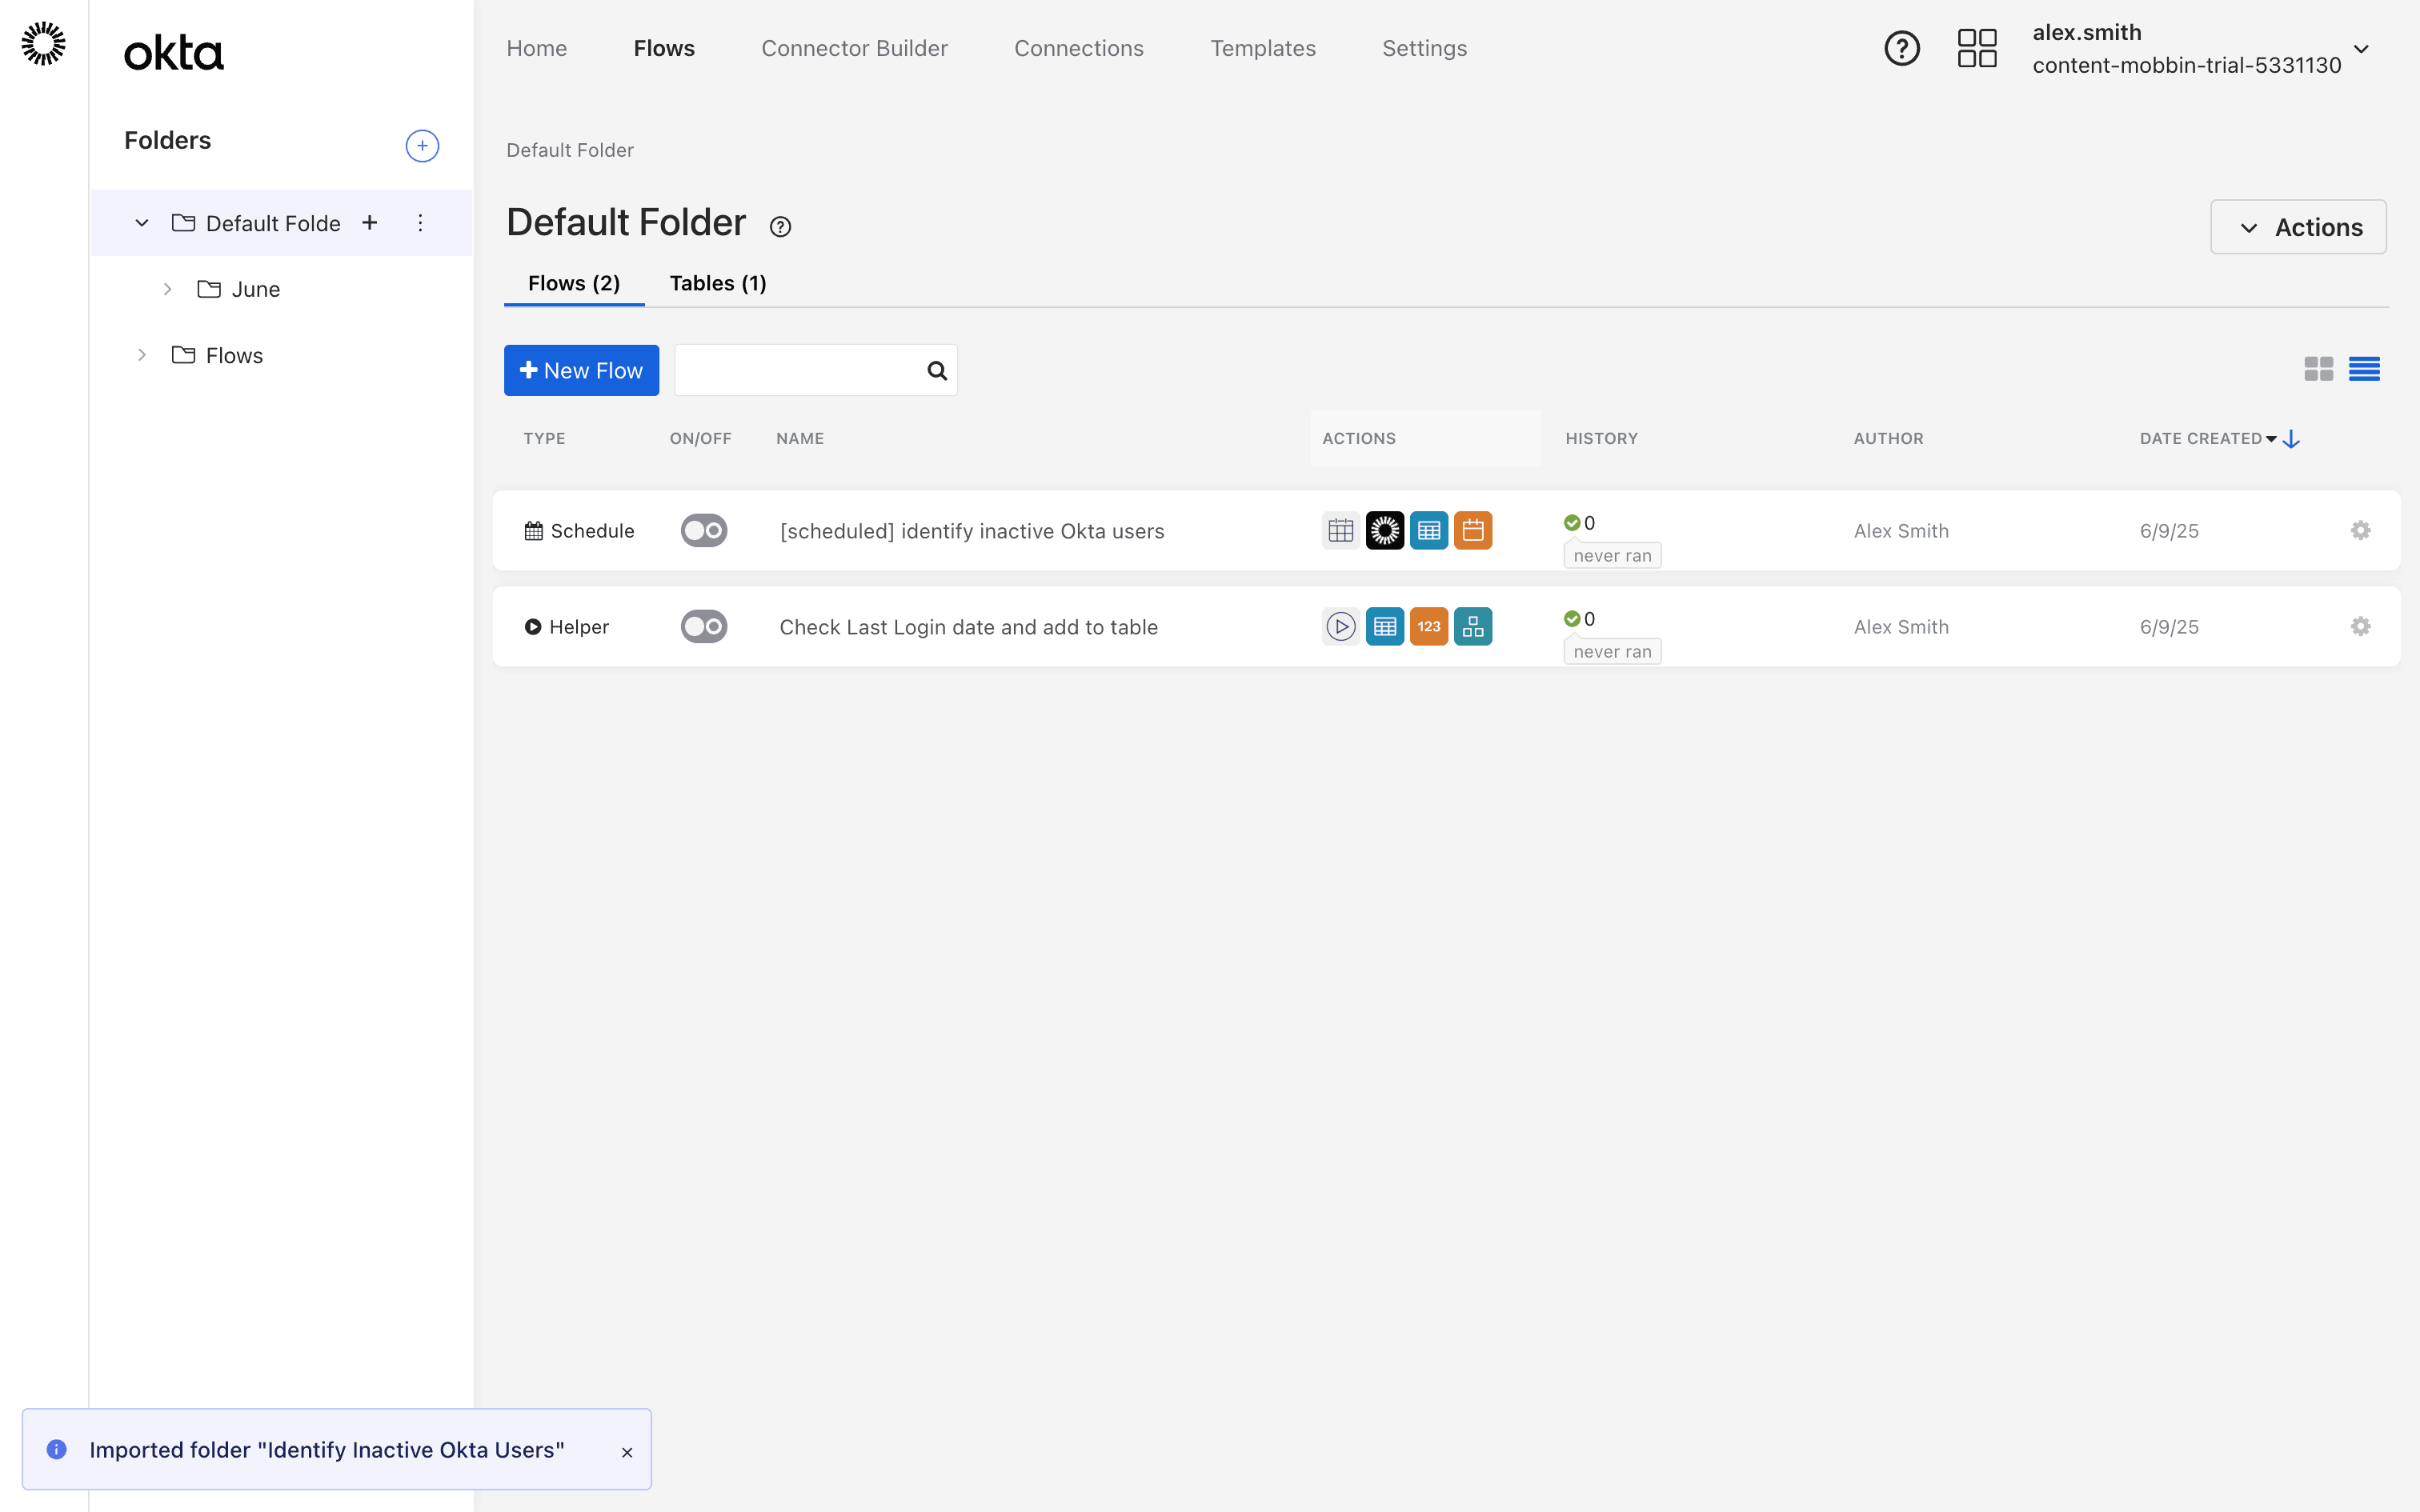The image size is (2420, 1512).
Task: Open the apps grid icon
Action: [1976, 48]
